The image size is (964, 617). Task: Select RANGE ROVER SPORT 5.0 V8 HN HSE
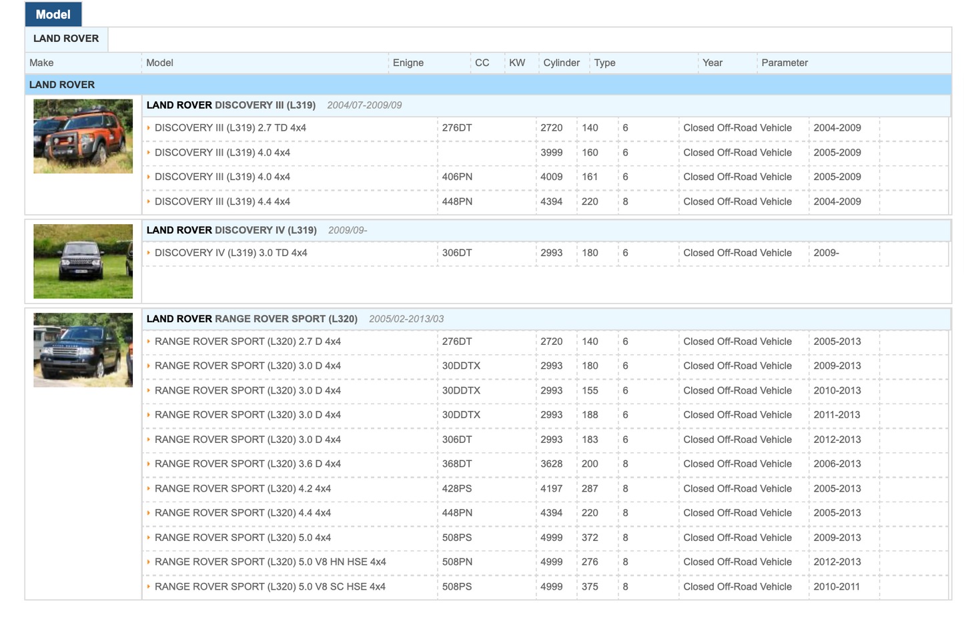[270, 562]
